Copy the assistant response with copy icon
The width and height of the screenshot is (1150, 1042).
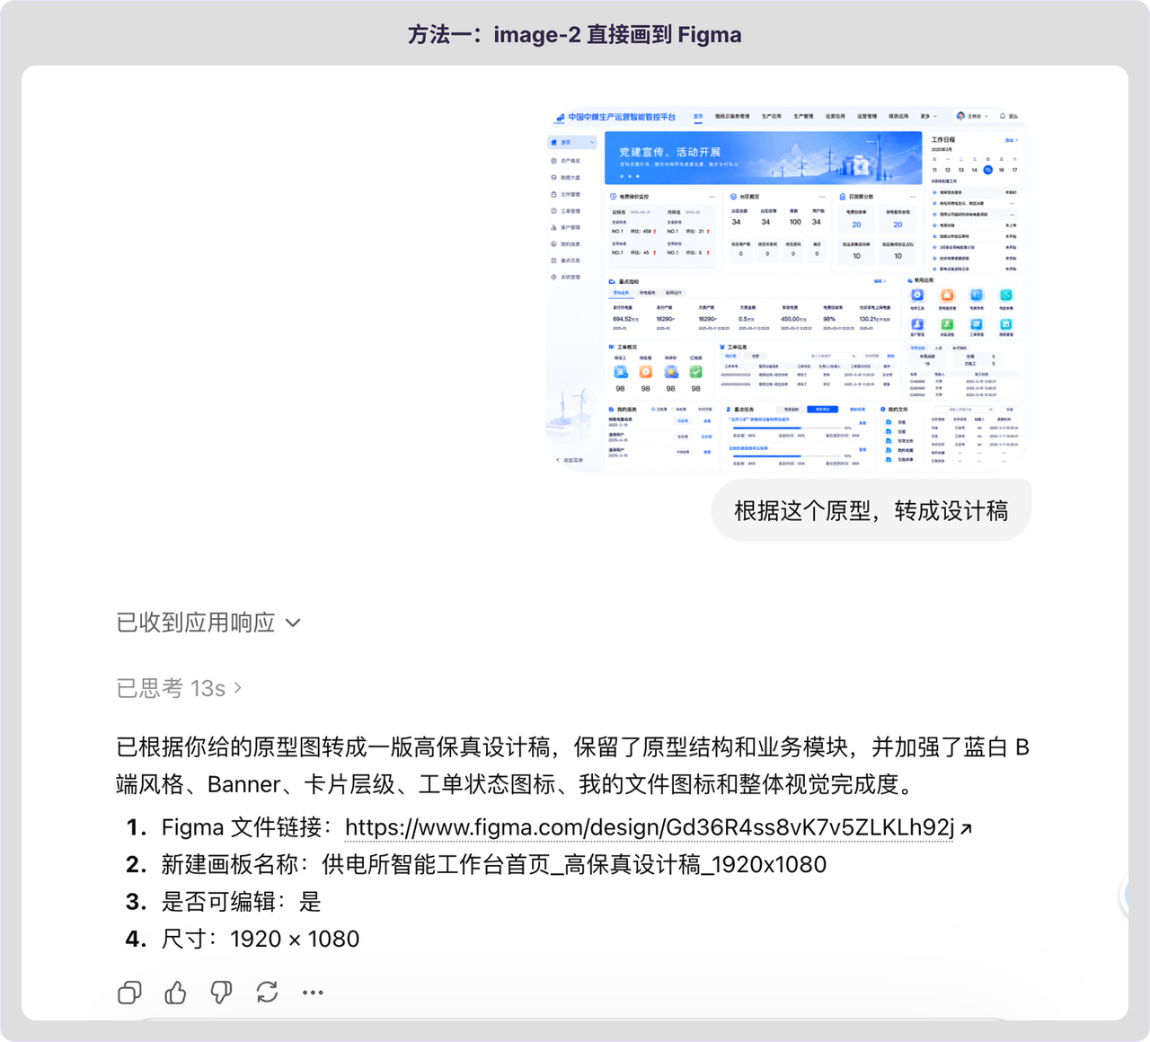point(129,993)
